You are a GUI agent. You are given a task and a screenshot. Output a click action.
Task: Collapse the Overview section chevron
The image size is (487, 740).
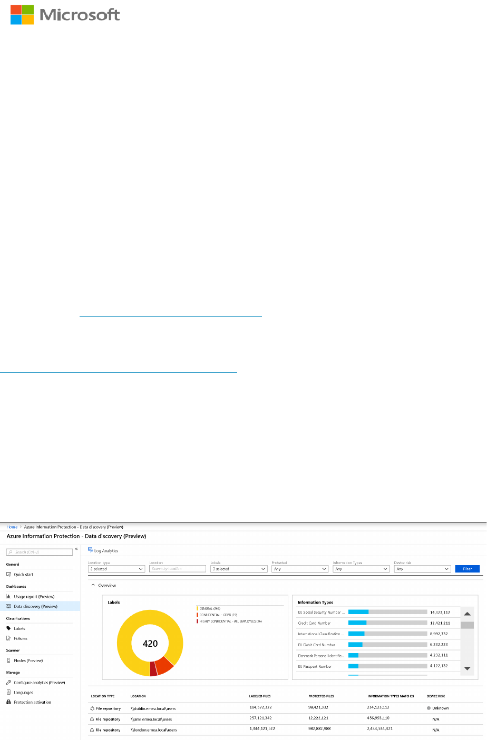point(93,586)
